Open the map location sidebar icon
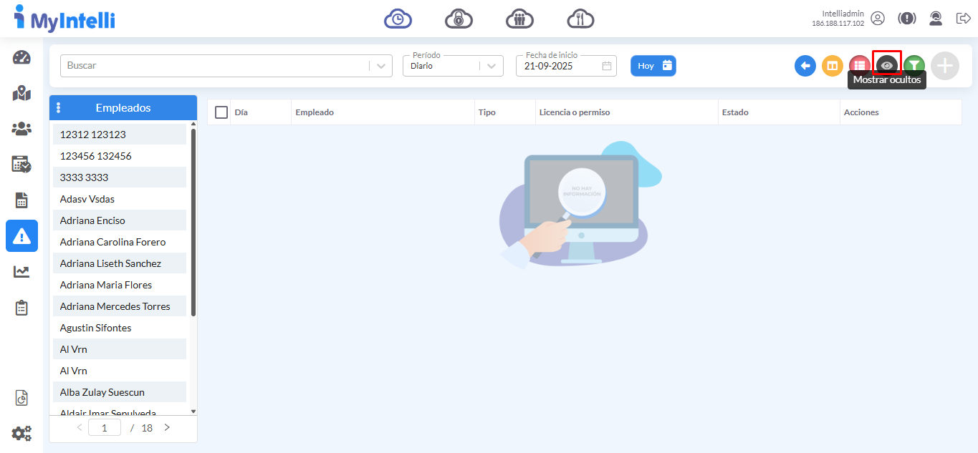Screen dimensions: 978x453 [21, 94]
